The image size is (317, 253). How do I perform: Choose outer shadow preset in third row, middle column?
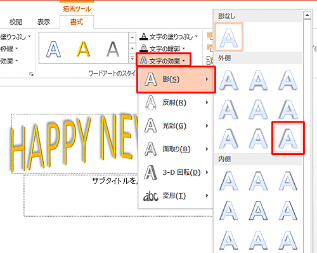pos(258,139)
